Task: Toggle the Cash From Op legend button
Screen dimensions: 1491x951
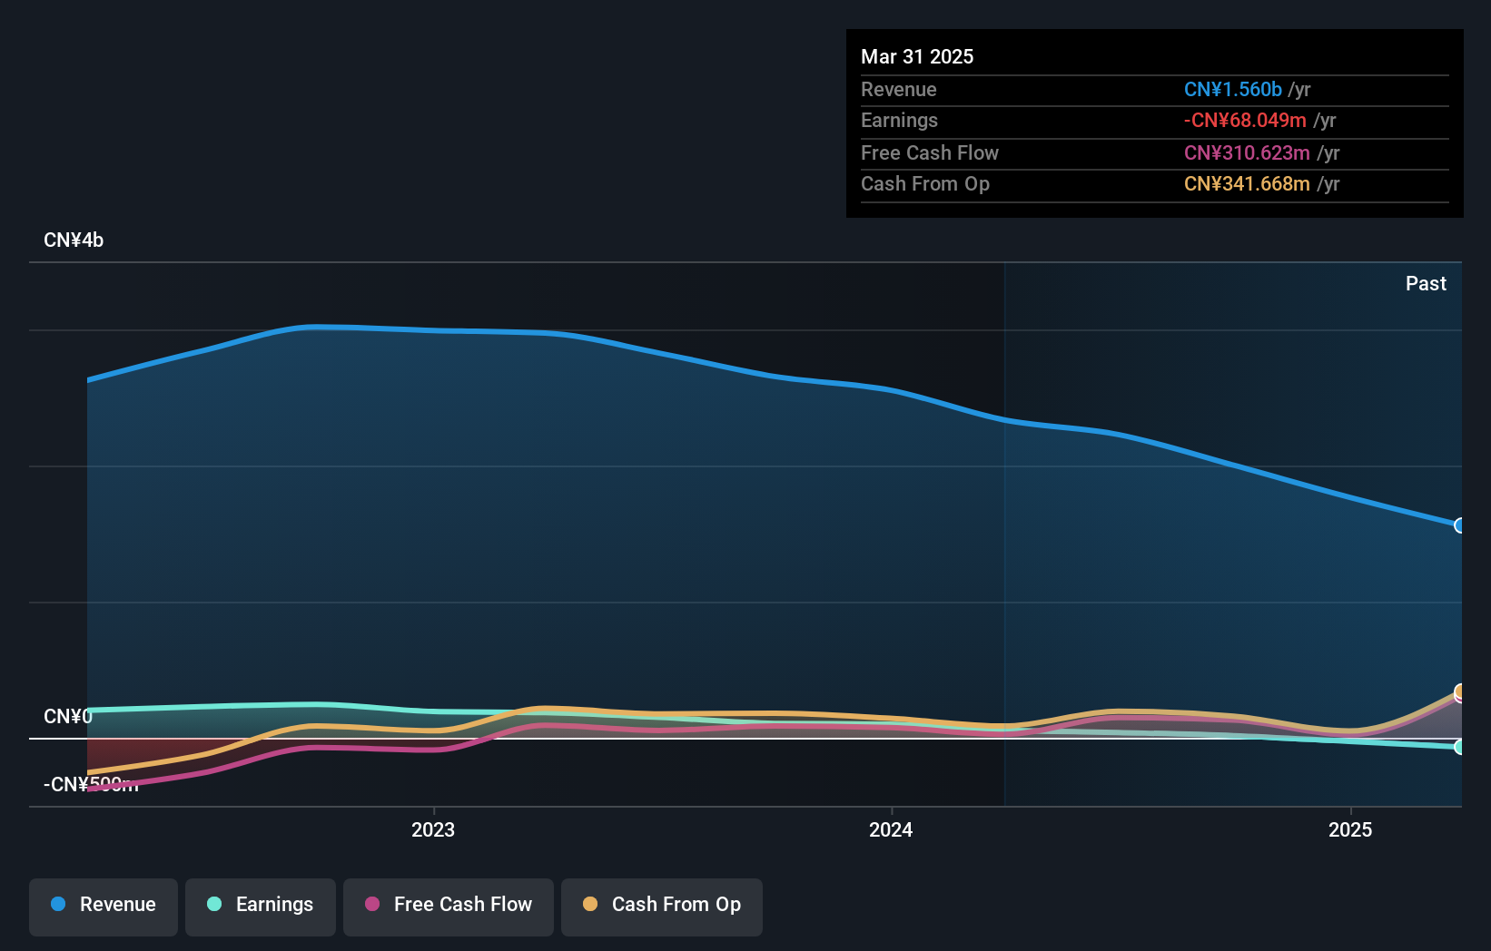Action: point(662,907)
